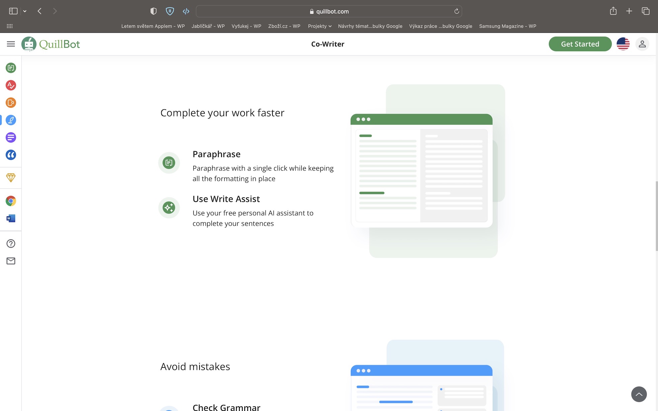
Task: Open the Samsung Magazine - WP bookmark
Action: (x=507, y=26)
